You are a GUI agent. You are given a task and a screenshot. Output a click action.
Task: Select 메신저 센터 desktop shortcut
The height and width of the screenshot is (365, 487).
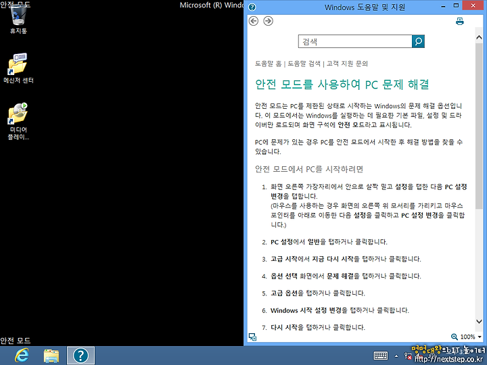[18, 68]
